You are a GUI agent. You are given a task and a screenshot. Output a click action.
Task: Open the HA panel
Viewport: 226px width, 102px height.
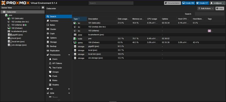coord(59,89)
